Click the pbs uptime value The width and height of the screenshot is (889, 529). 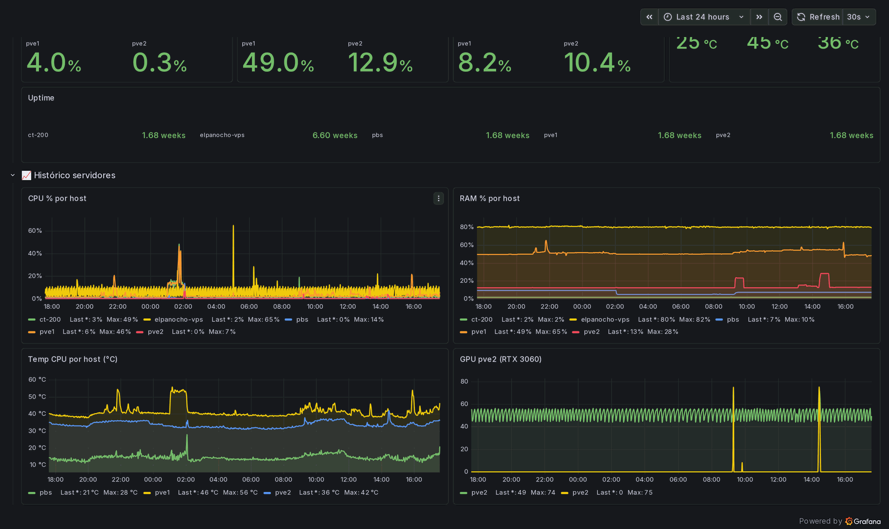tap(507, 136)
